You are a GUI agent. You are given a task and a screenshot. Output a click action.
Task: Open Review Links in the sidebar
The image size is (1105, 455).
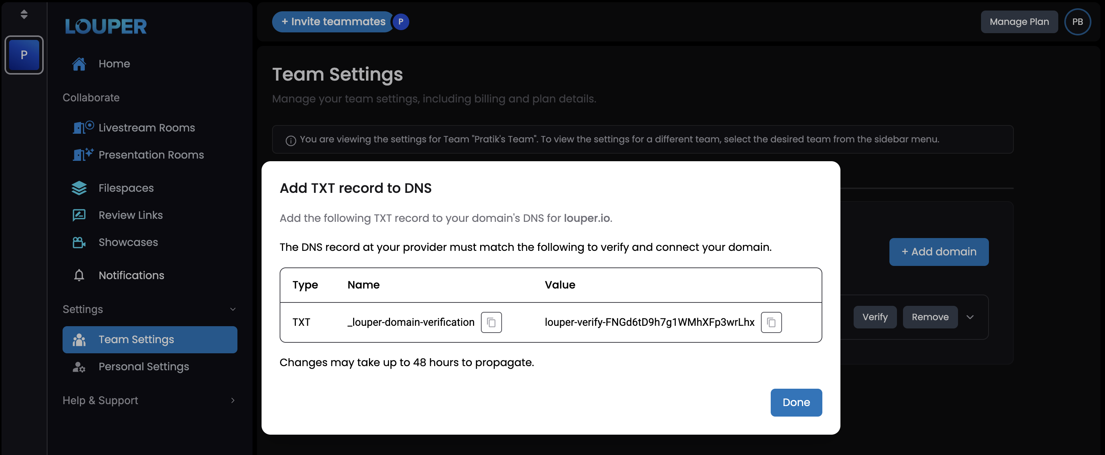[130, 215]
